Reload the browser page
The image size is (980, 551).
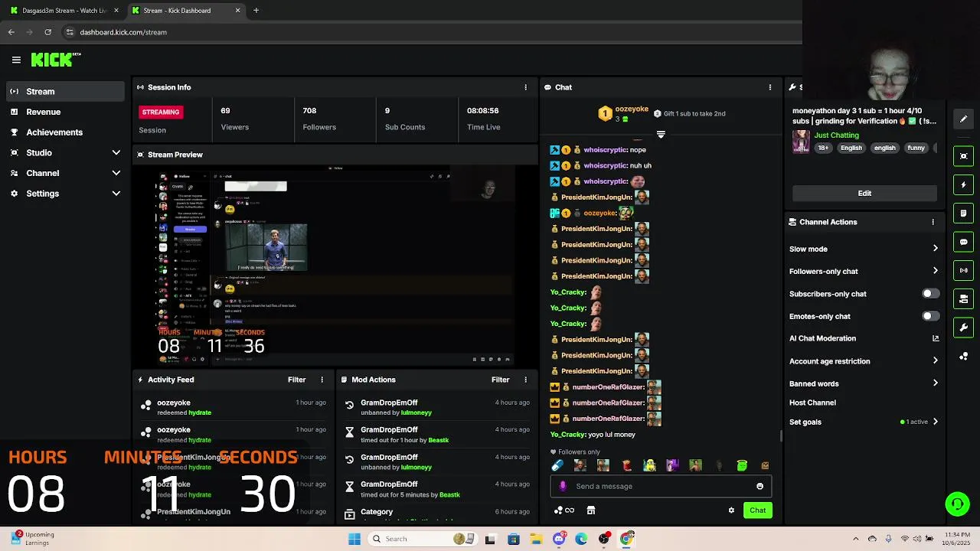pos(47,32)
